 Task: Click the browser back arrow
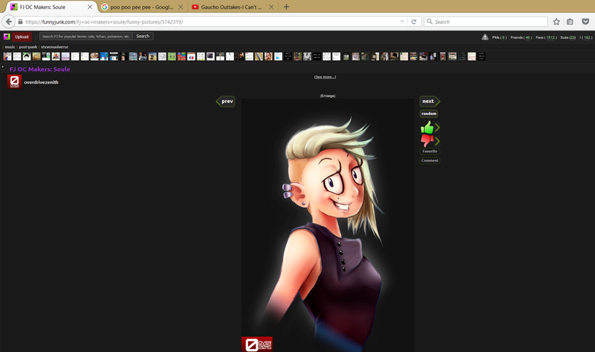click(8, 21)
